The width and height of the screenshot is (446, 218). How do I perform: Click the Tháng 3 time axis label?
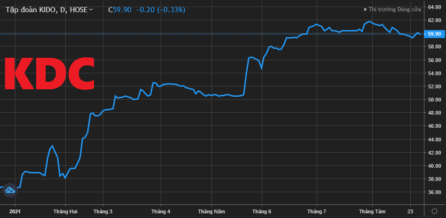point(103,211)
